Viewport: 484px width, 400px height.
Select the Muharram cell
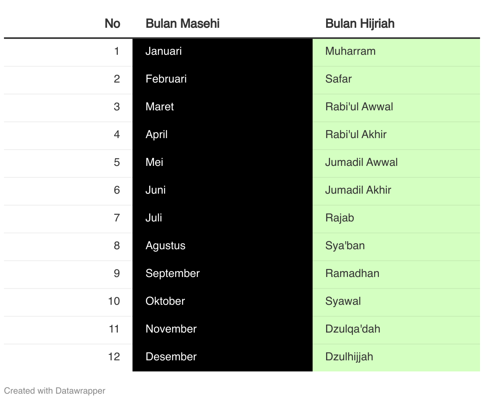(x=350, y=51)
